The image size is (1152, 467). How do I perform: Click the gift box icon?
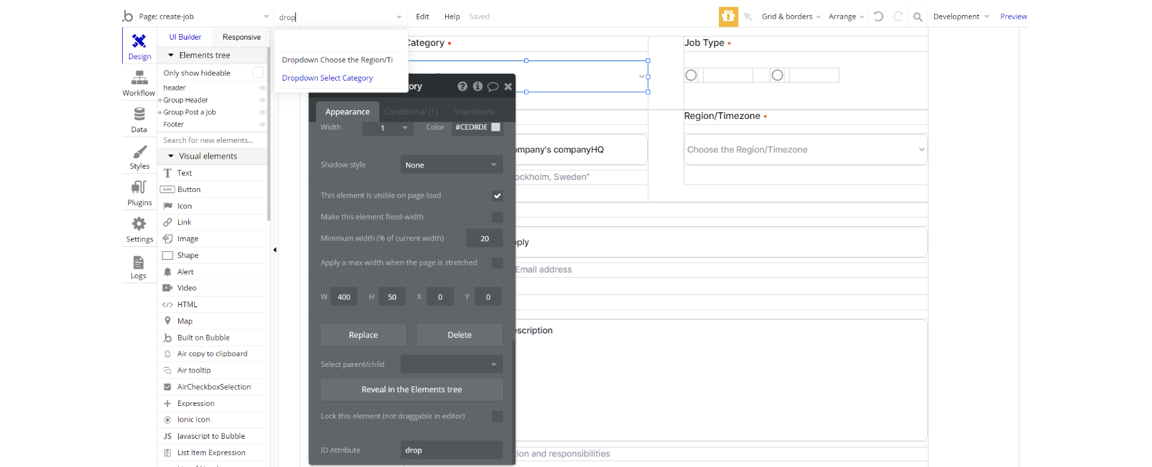pos(728,16)
